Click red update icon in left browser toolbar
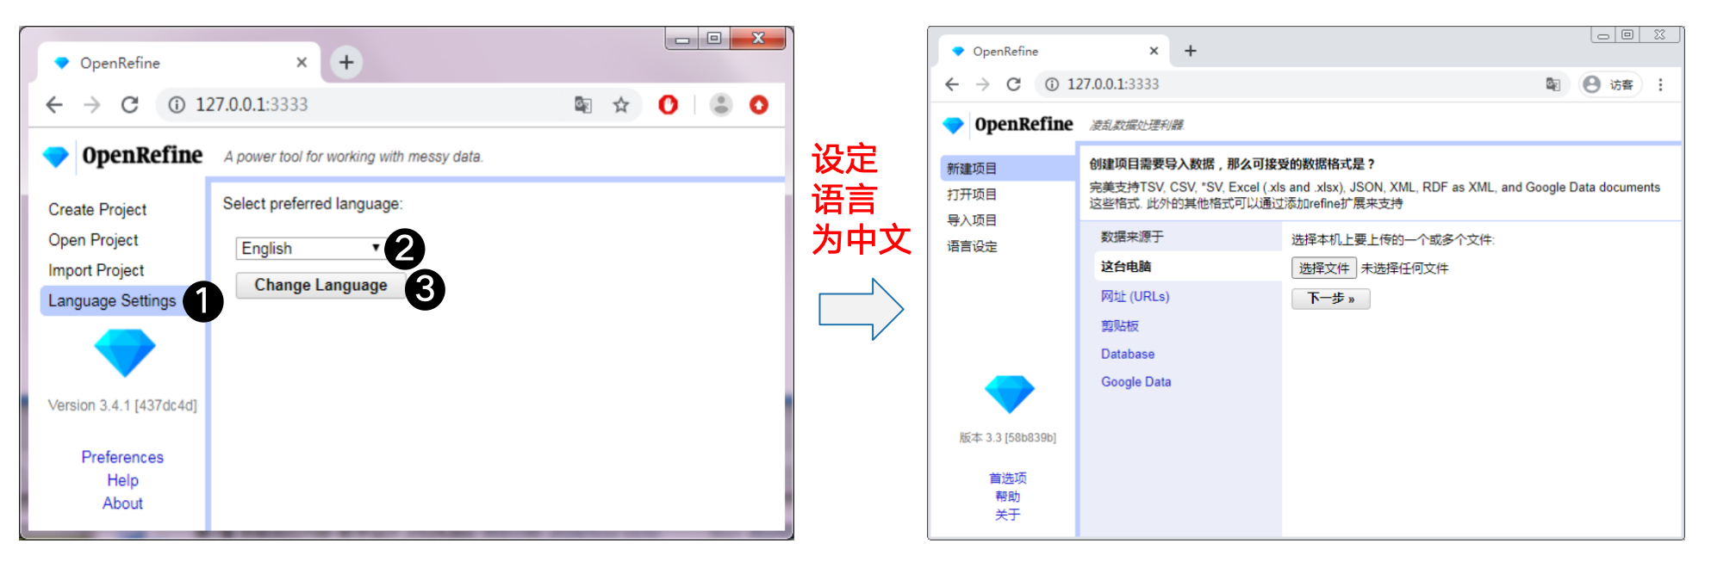The width and height of the screenshot is (1711, 568). pos(759,105)
